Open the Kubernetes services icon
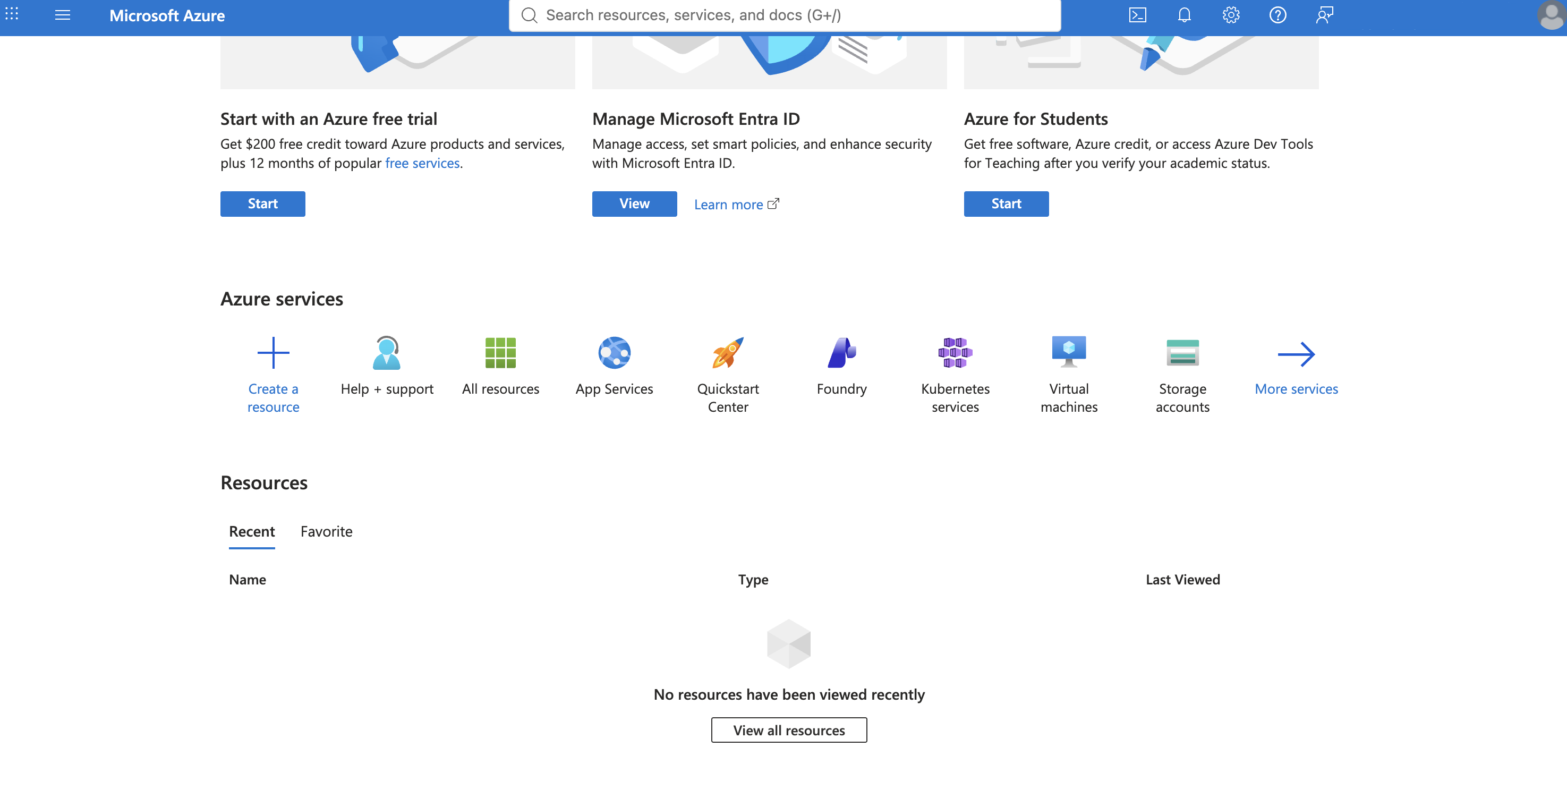This screenshot has width=1567, height=798. (956, 353)
